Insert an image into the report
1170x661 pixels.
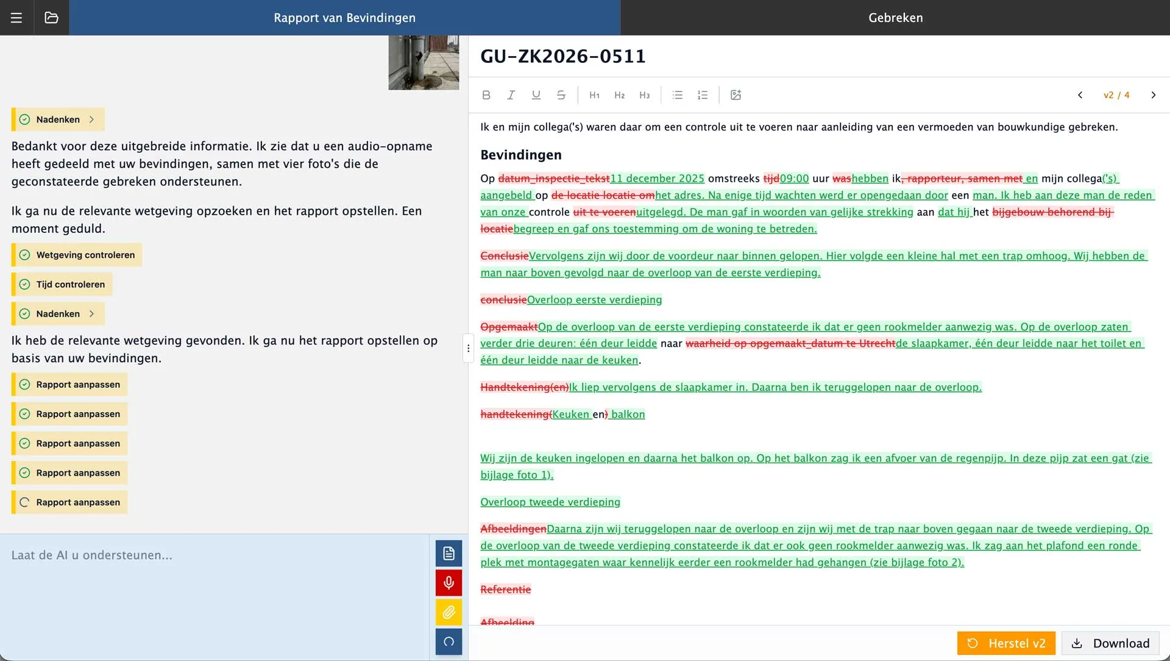click(x=736, y=95)
